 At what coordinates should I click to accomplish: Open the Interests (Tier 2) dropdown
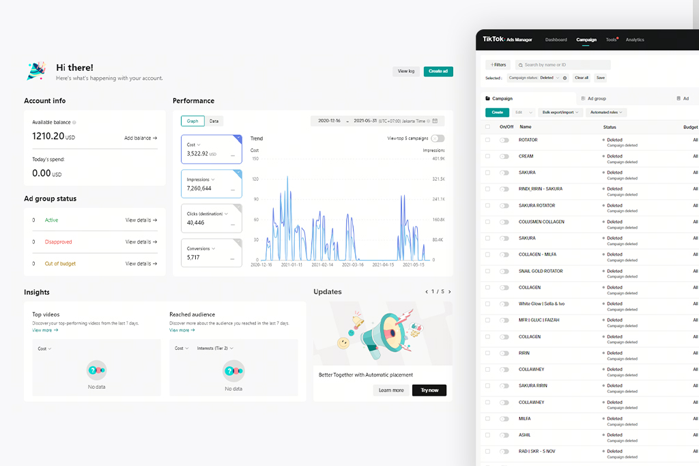[215, 348]
